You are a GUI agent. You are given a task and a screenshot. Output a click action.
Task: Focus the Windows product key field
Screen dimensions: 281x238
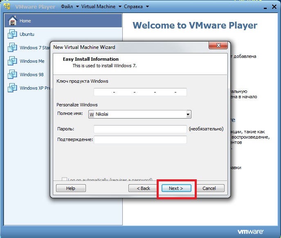coord(140,92)
